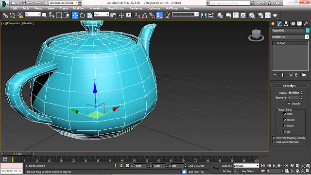
Task: Click the ViewCube in the viewport
Action: 256,35
